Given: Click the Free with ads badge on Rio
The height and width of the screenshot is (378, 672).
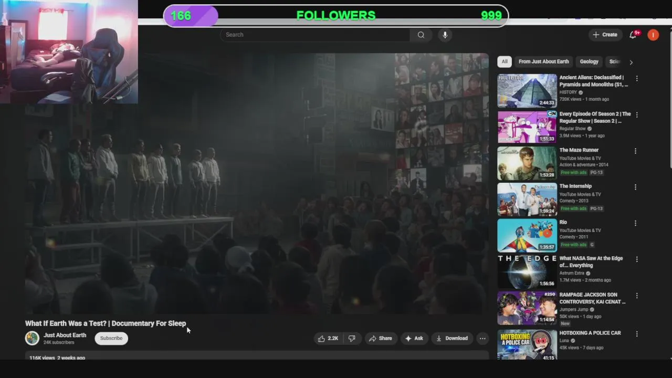Looking at the screenshot, I should (573, 245).
